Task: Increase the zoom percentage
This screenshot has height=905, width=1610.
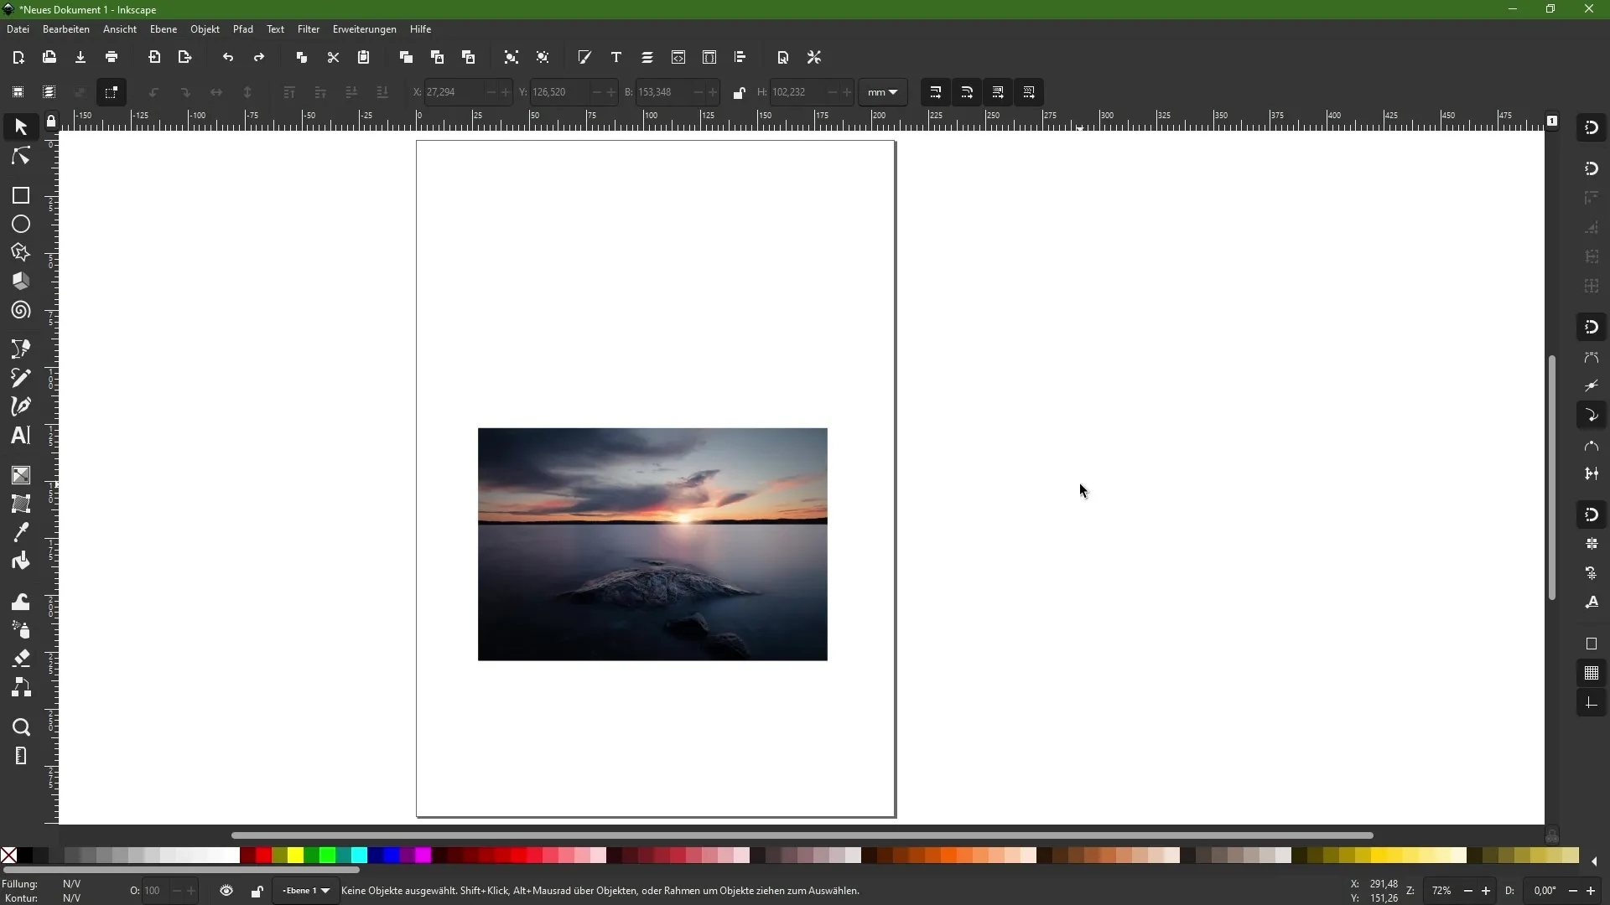Action: (x=1486, y=891)
